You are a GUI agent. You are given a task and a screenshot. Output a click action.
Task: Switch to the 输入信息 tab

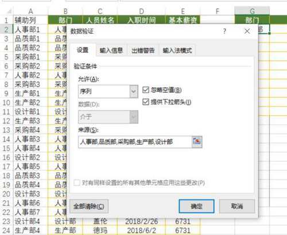[111, 50]
